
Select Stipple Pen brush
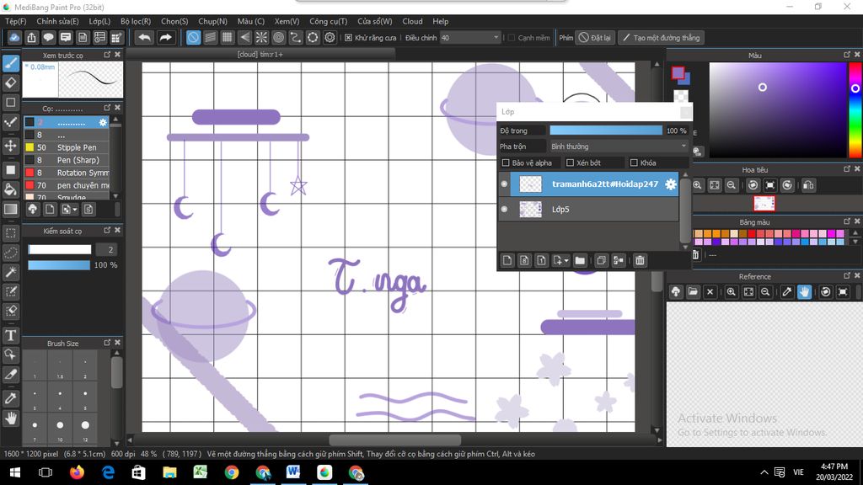click(67, 147)
